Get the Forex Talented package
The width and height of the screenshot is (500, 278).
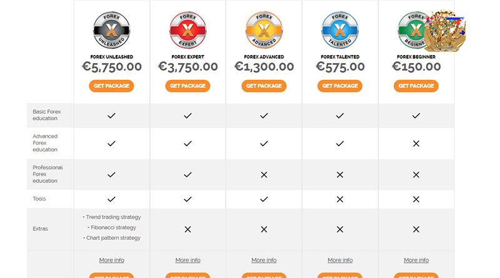pos(340,86)
